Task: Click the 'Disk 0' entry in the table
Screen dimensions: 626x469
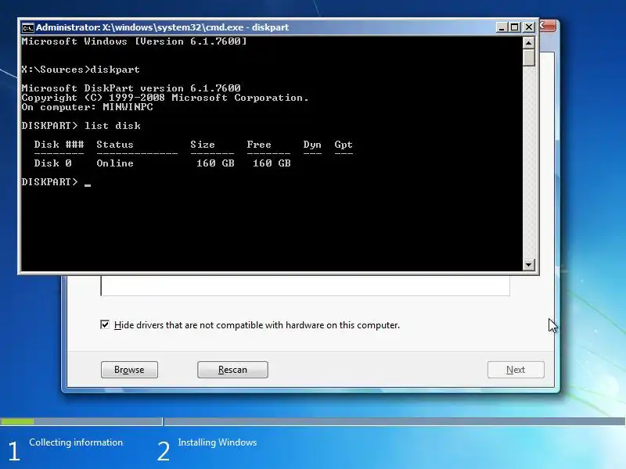Action: 52,163
